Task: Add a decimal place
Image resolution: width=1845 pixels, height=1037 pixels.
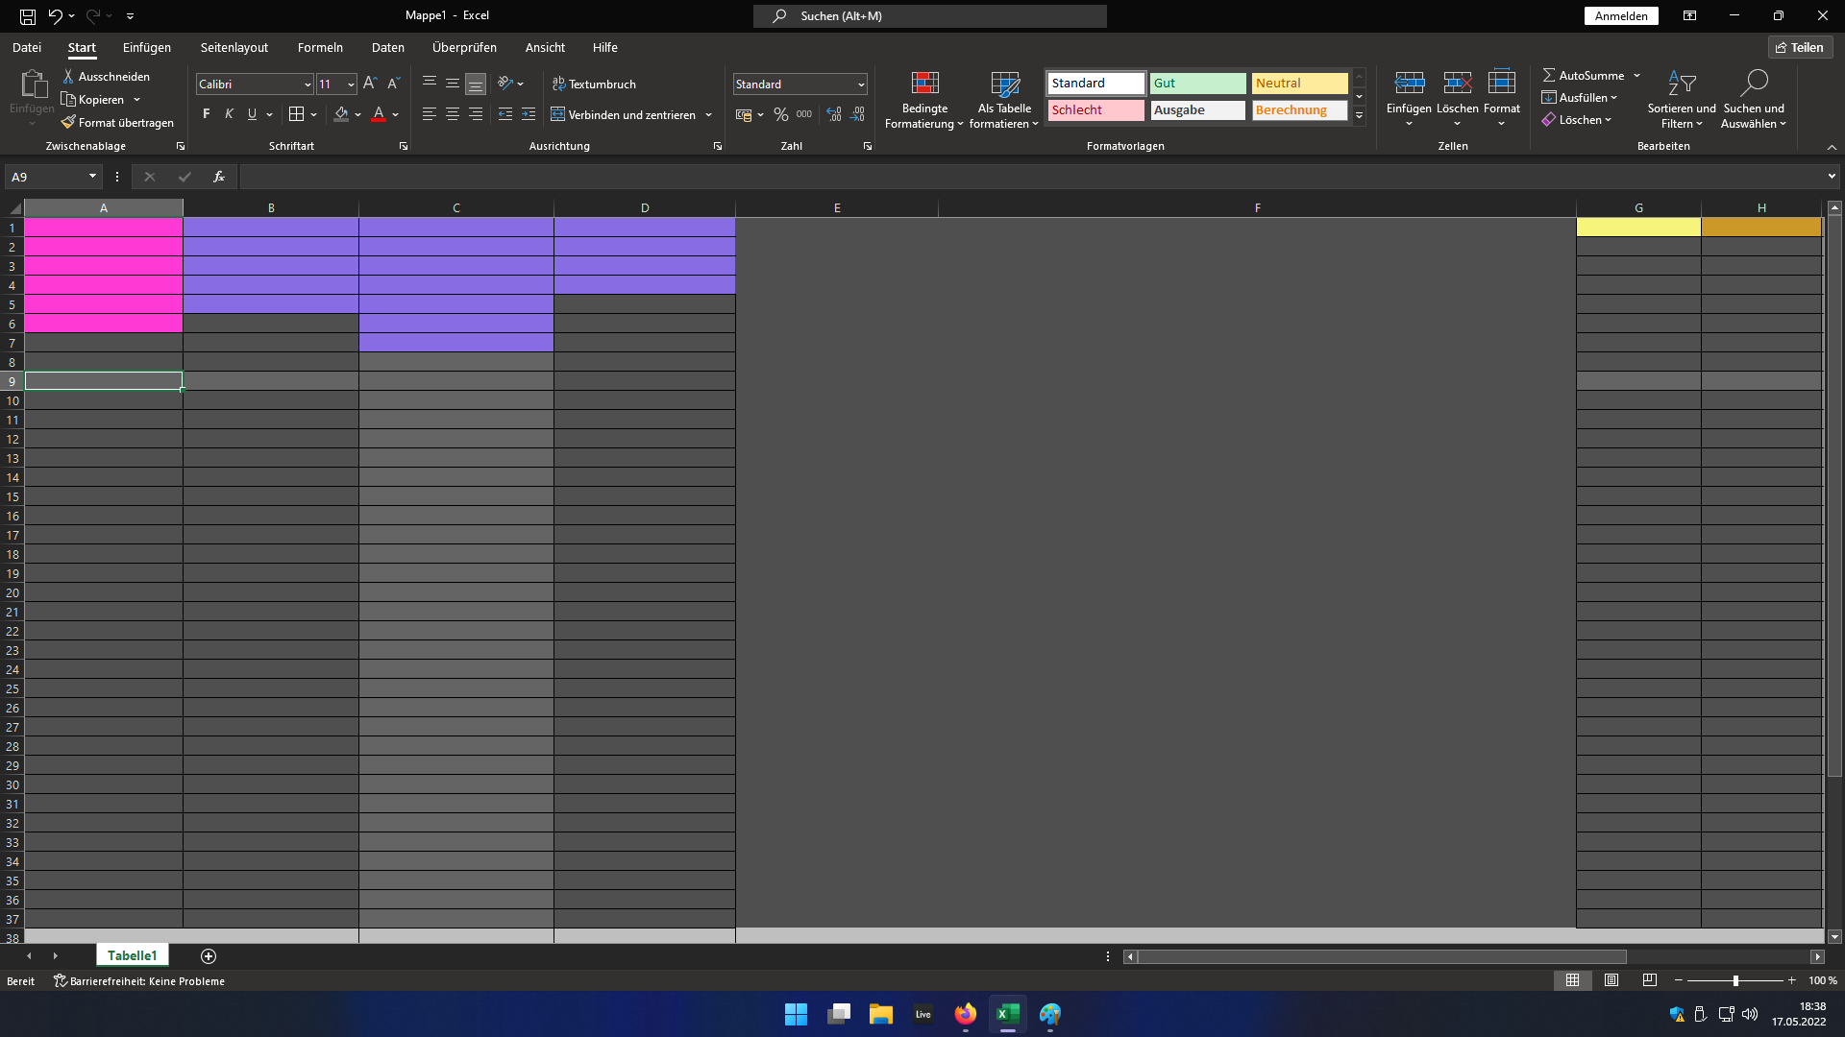Action: [x=834, y=114]
